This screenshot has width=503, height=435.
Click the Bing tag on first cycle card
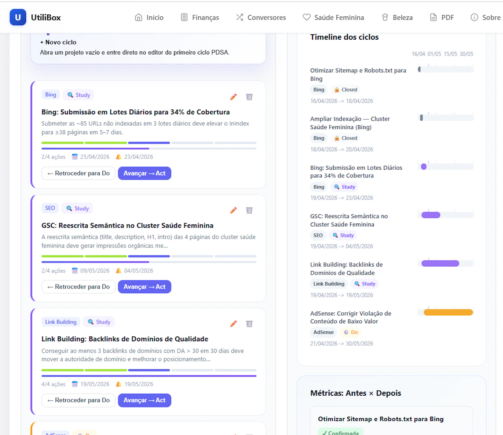(x=51, y=95)
